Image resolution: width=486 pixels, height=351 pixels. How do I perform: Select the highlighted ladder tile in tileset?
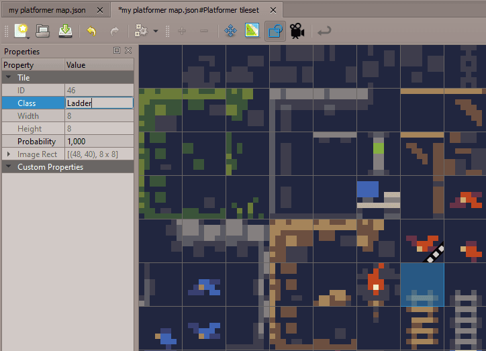[422, 285]
